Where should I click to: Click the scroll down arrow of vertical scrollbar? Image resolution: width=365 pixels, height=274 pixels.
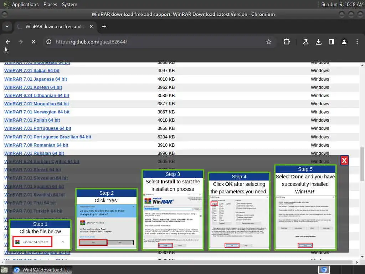(362, 257)
